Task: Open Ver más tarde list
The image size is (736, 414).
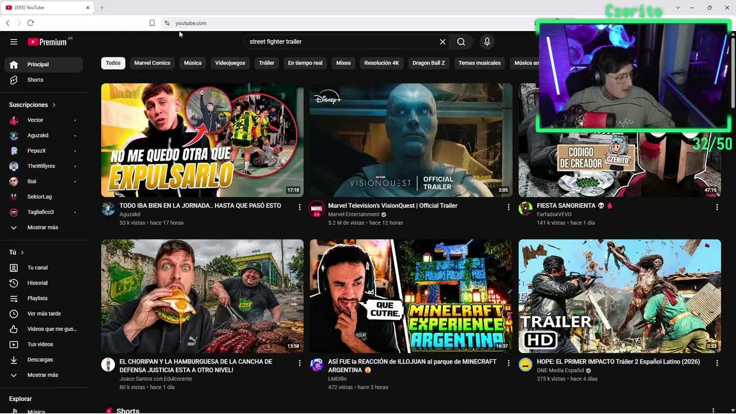Action: pos(44,313)
